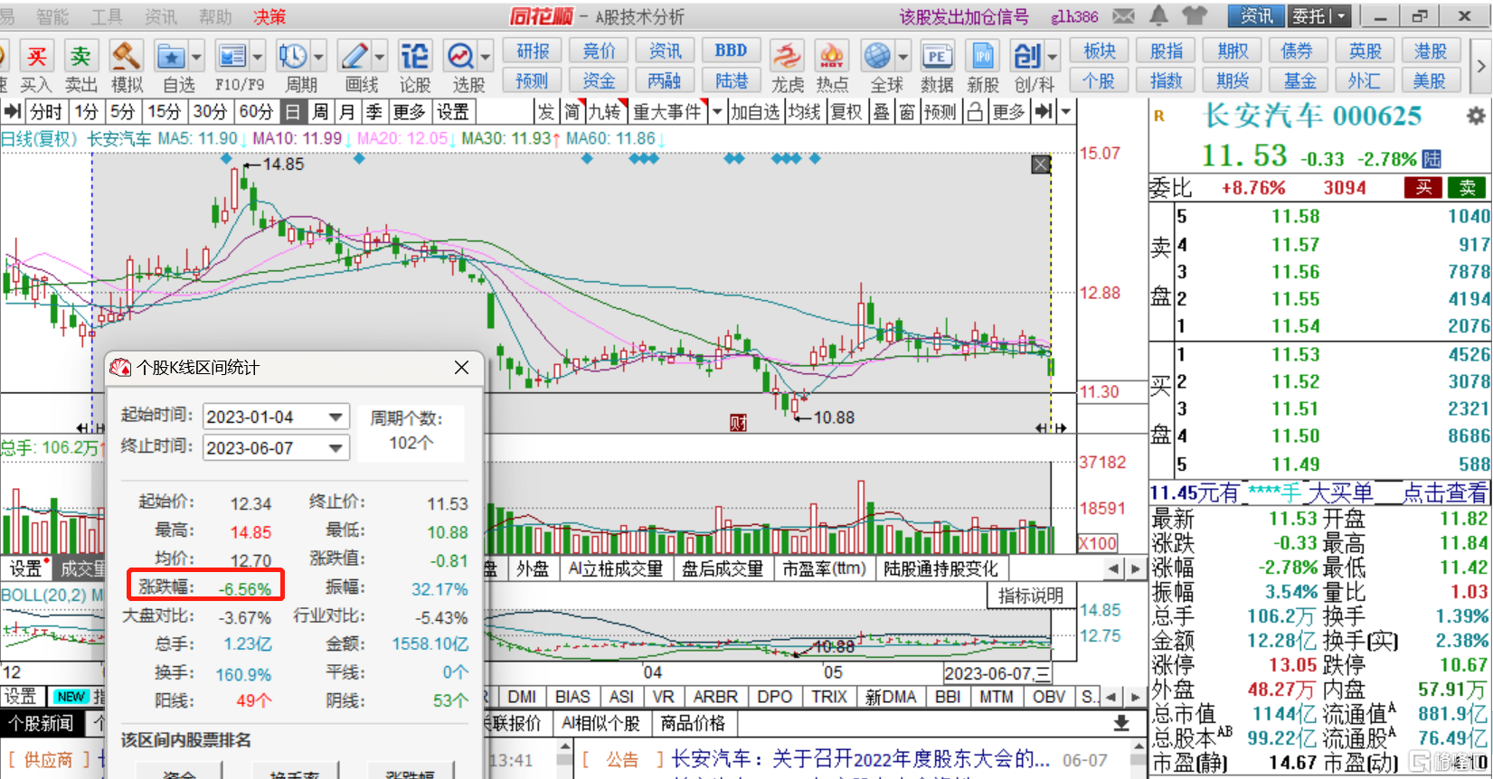Click the 卖出 sell icon
The height and width of the screenshot is (779, 1493).
[80, 57]
